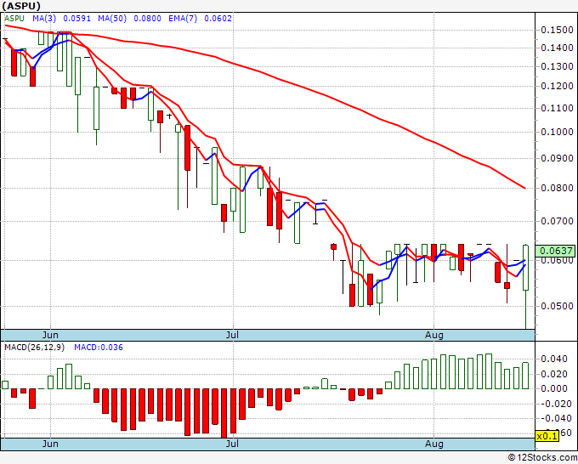Click the MACD(26,12,9) indicator label
This screenshot has height=464, width=578.
click(34, 348)
